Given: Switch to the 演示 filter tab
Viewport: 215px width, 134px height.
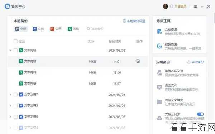Looking at the screenshot, I should pyautogui.click(x=56, y=29).
